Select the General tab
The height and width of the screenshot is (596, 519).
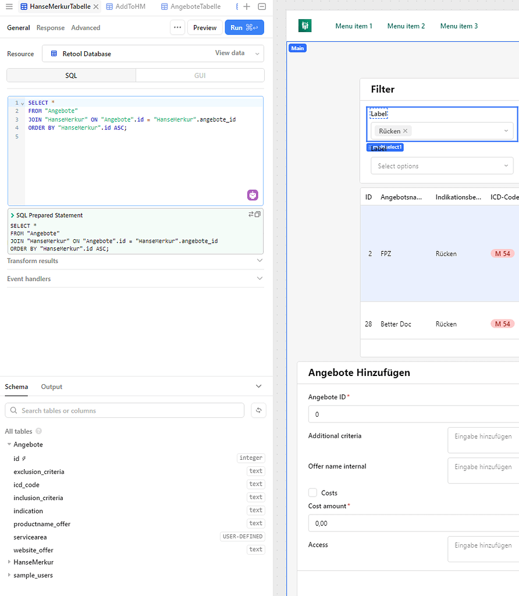click(x=18, y=28)
